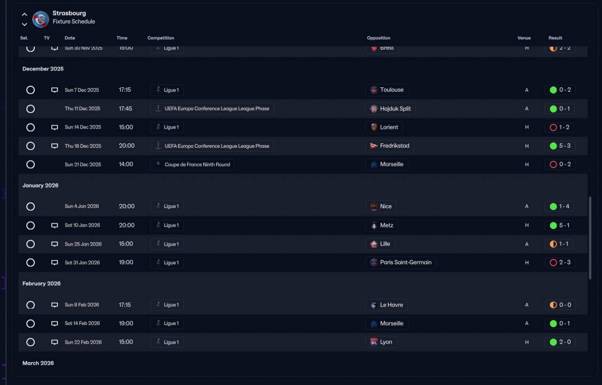Click the Metz club badge

point(374,225)
